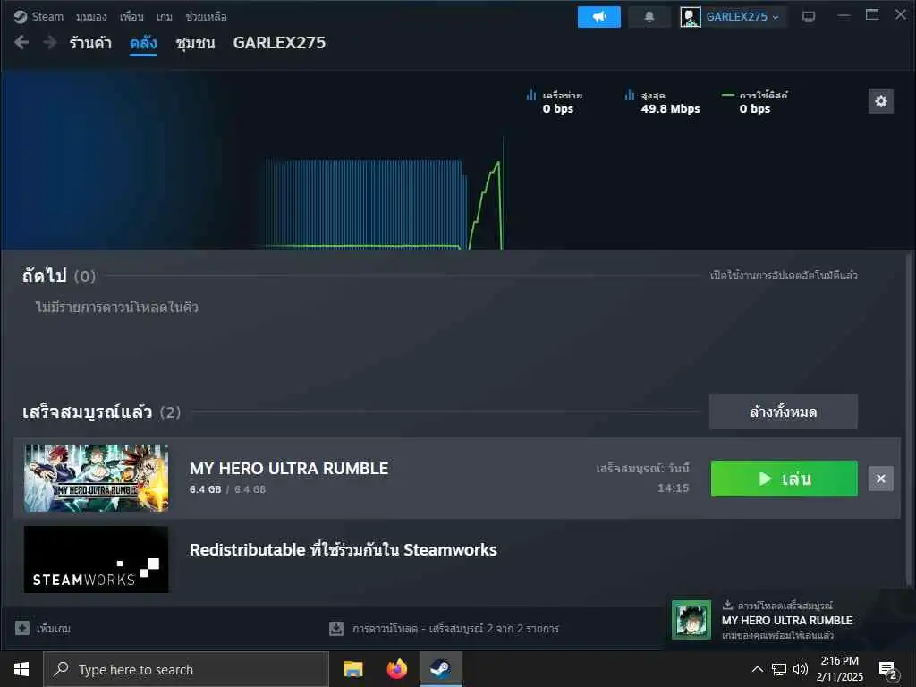Click the volume speaker tray icon
The height and width of the screenshot is (687, 916).
tap(801, 669)
